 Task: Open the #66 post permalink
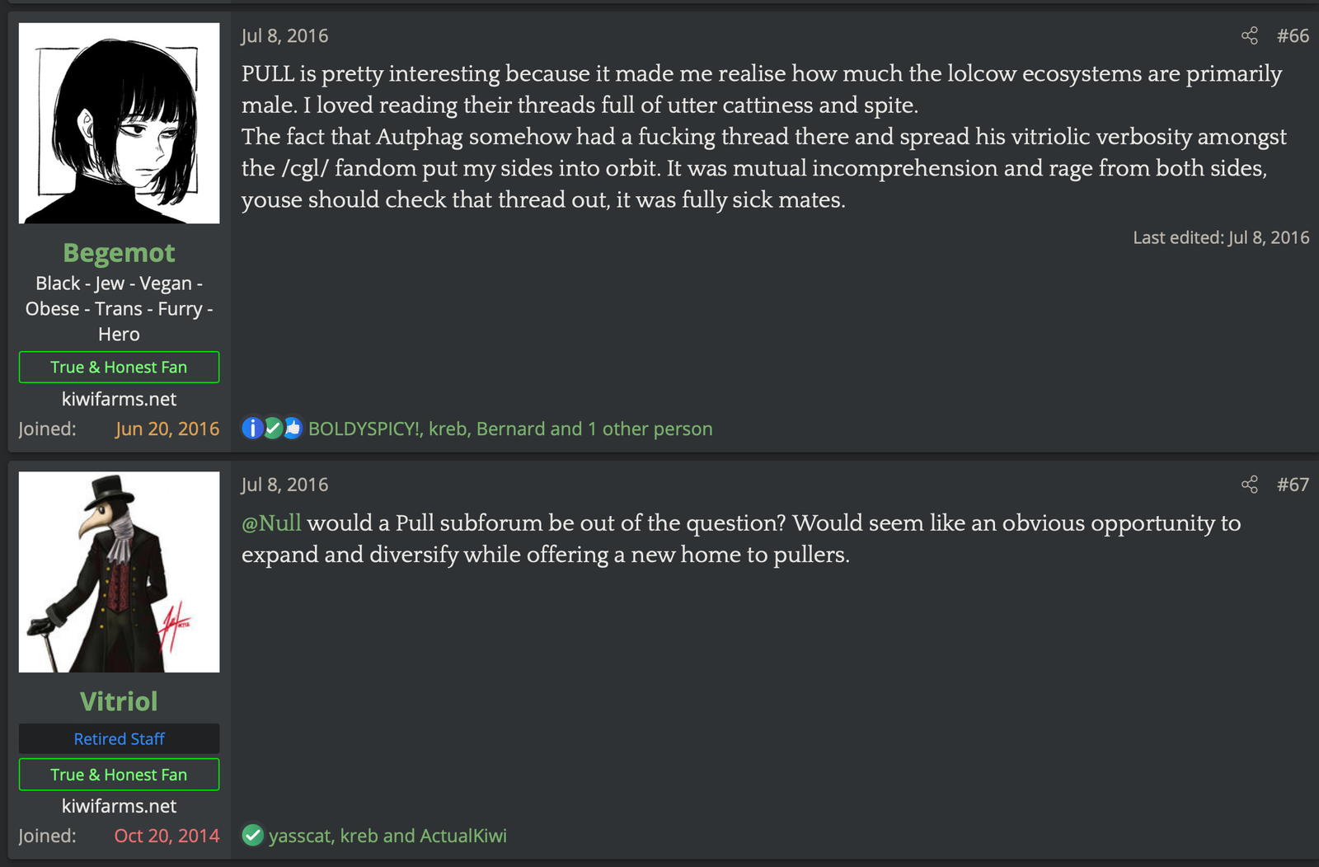click(1293, 35)
